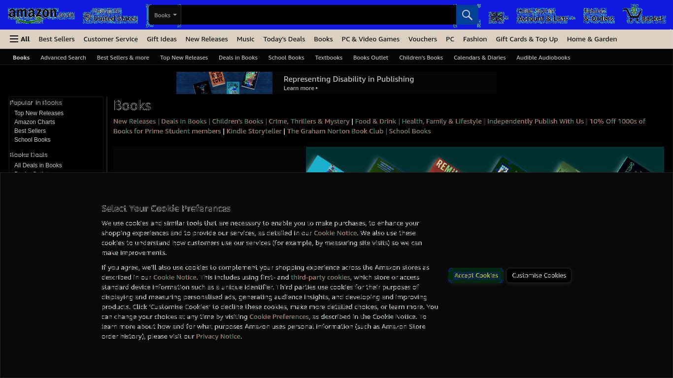Go to Deals in Books subnav item
The height and width of the screenshot is (378, 673).
click(238, 58)
